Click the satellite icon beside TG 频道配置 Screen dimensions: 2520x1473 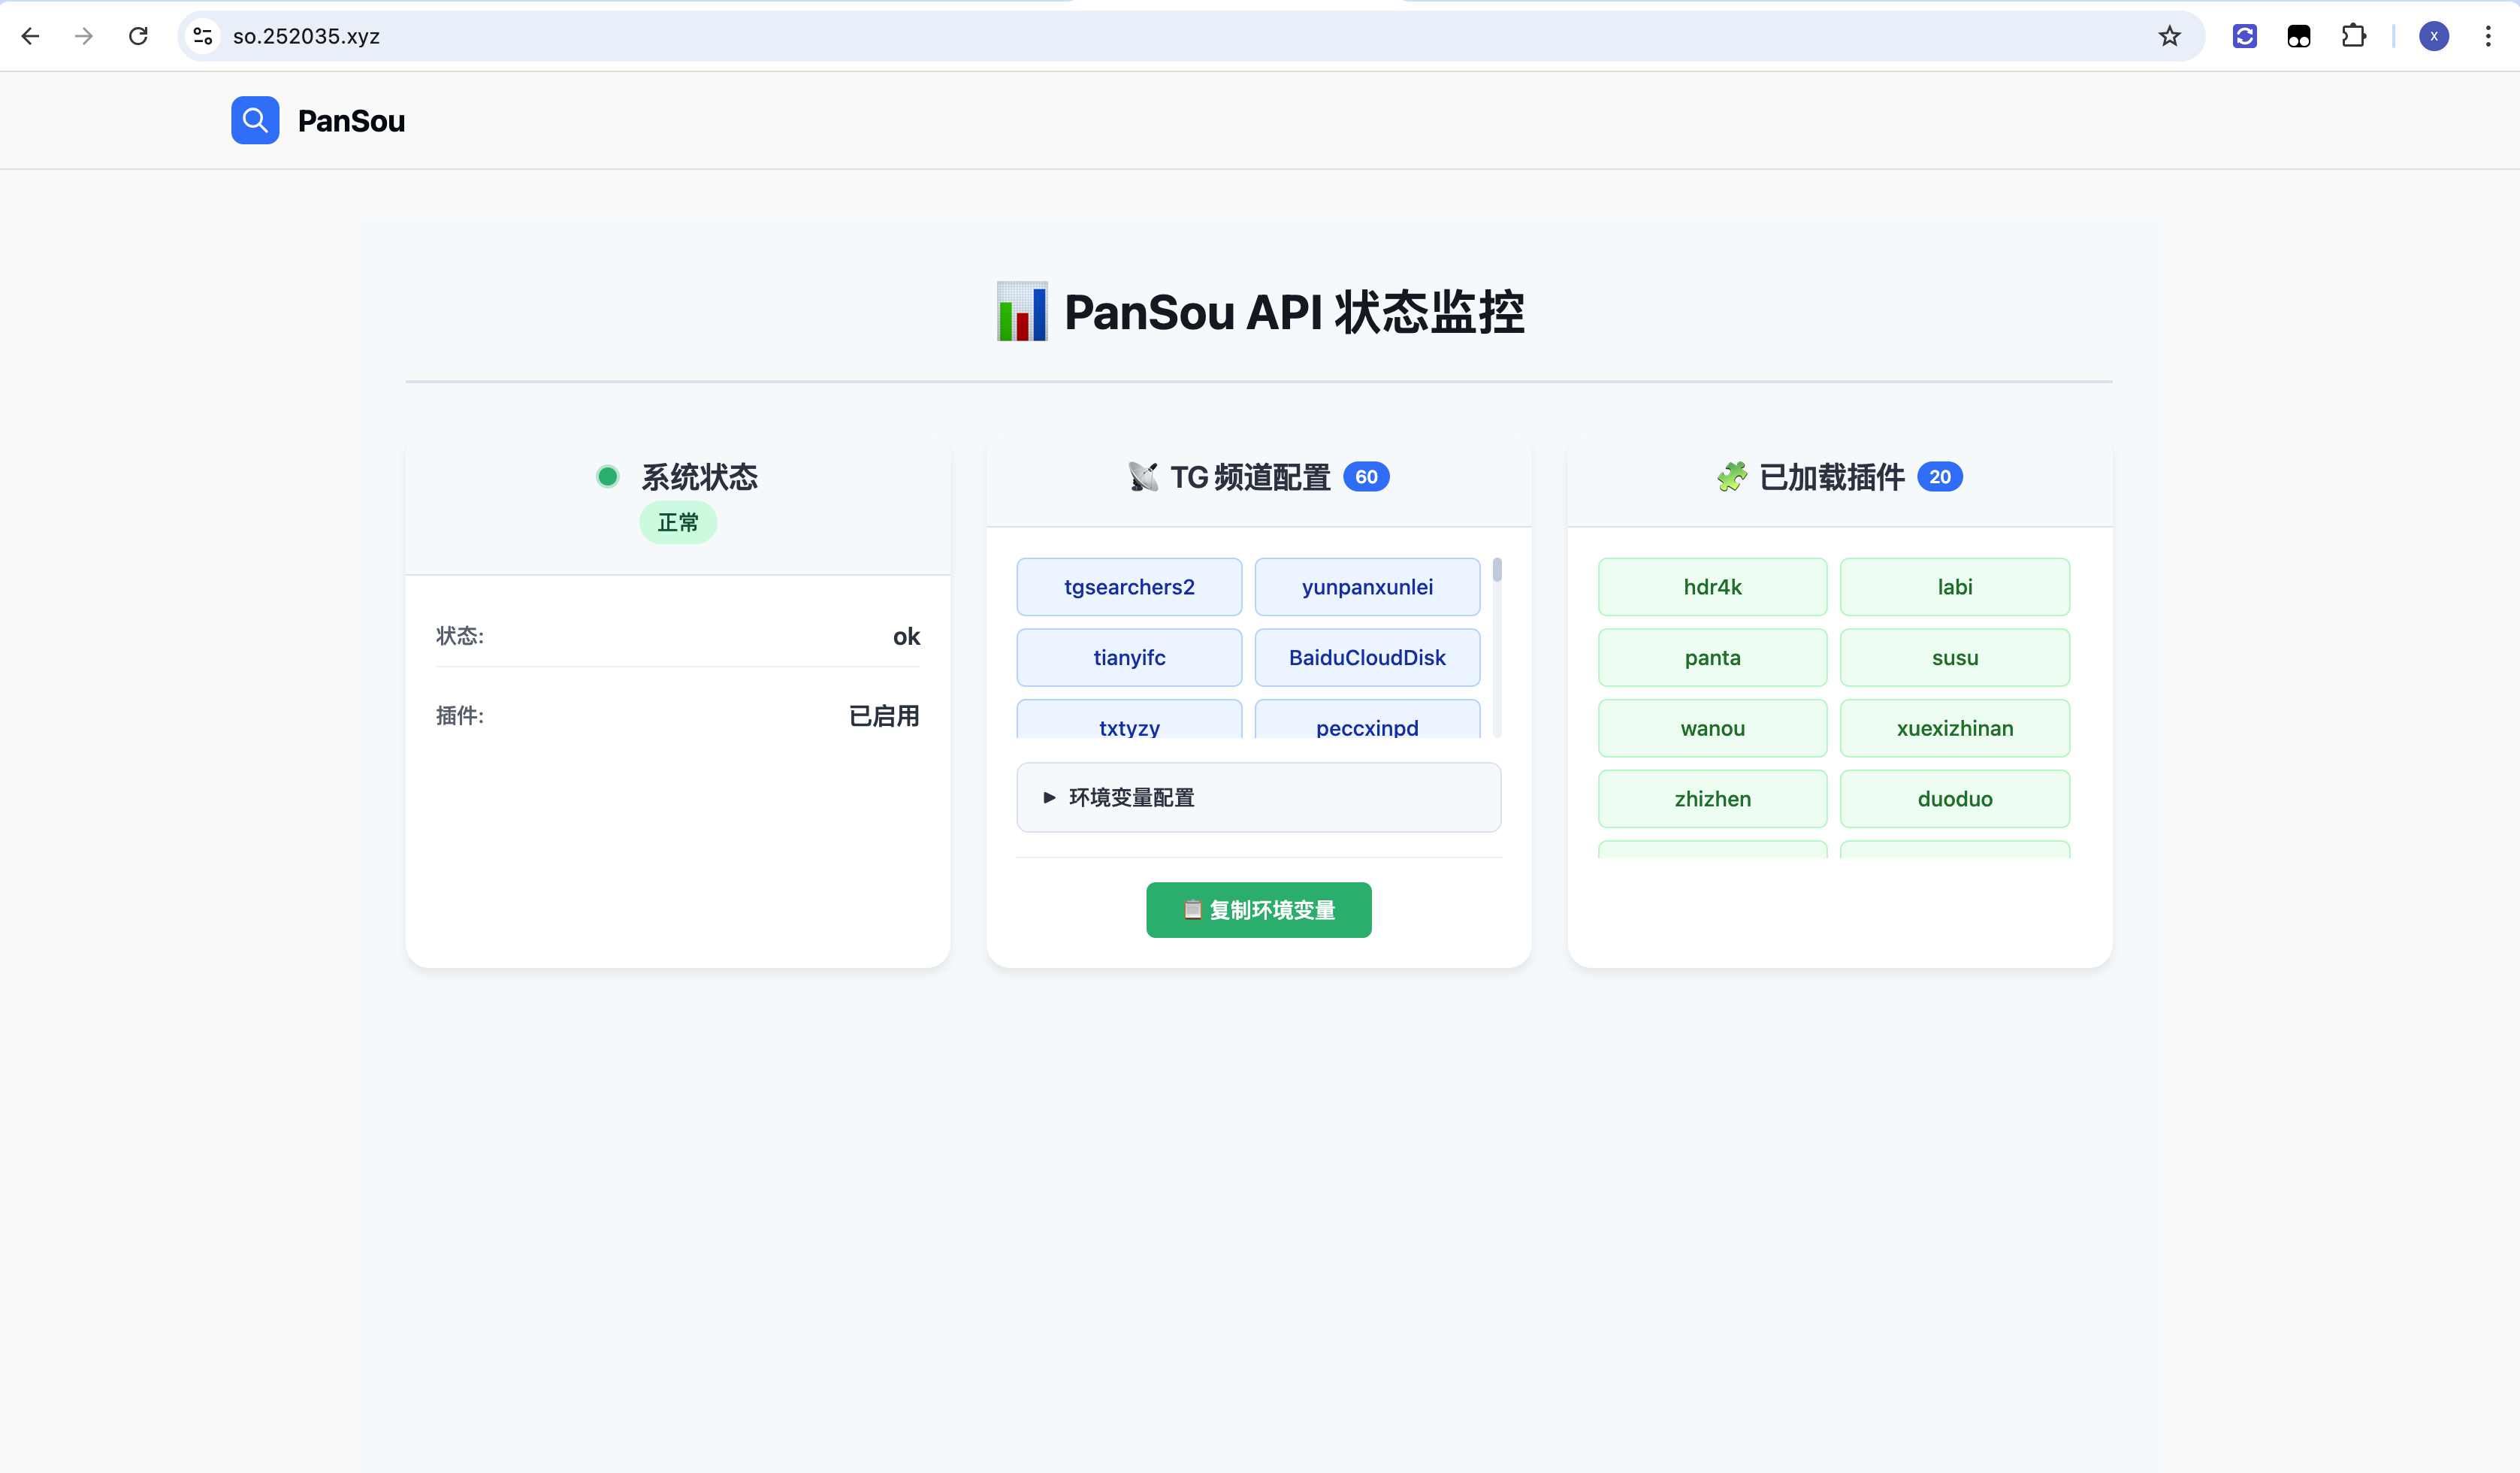pyautogui.click(x=1143, y=476)
